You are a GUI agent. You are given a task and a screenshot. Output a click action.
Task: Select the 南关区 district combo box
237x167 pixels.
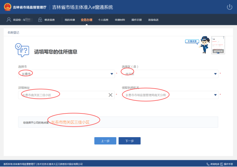[170, 74]
